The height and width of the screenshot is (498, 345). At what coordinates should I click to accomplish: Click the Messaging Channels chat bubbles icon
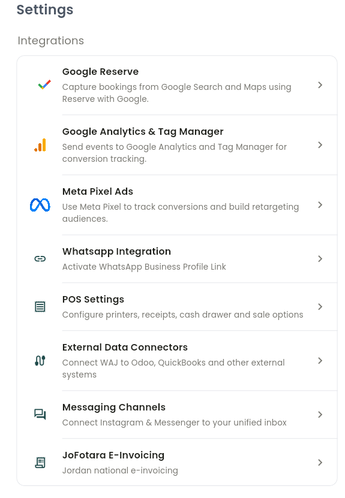pyautogui.click(x=40, y=415)
